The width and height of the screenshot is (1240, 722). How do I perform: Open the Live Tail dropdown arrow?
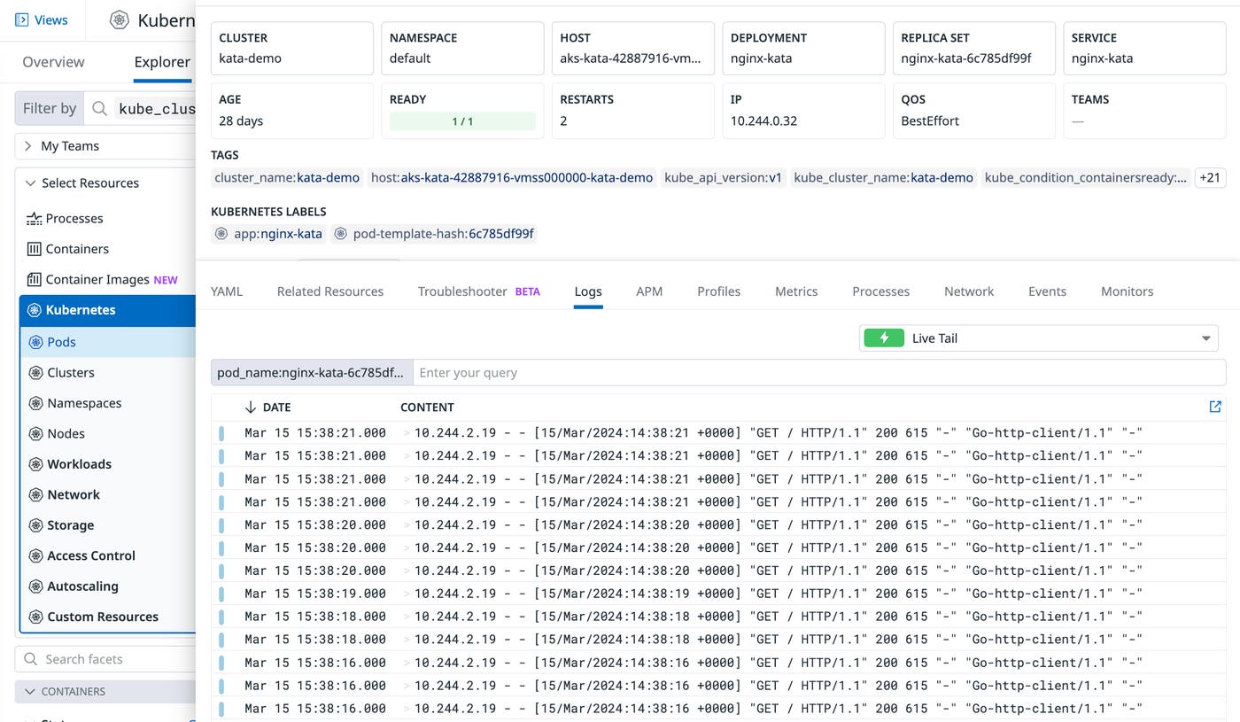(1205, 338)
